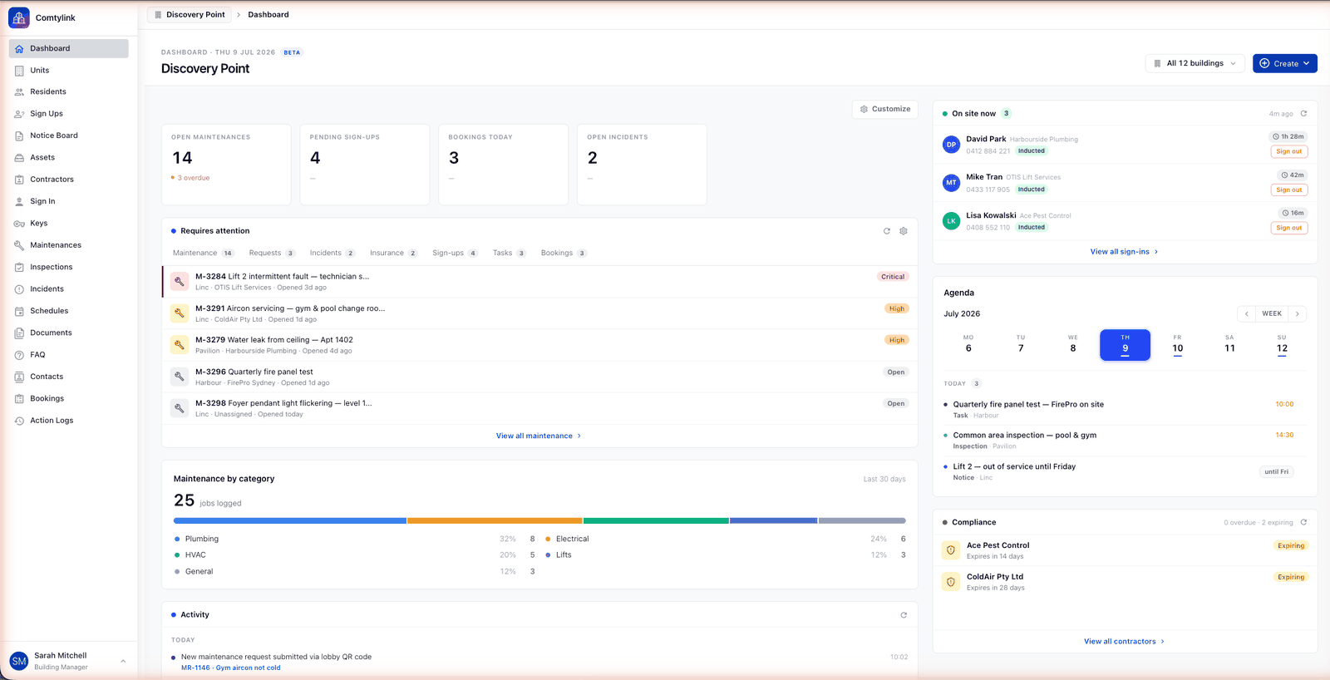Open Assets in sidebar
Screen dimensions: 1330x680
68,157
